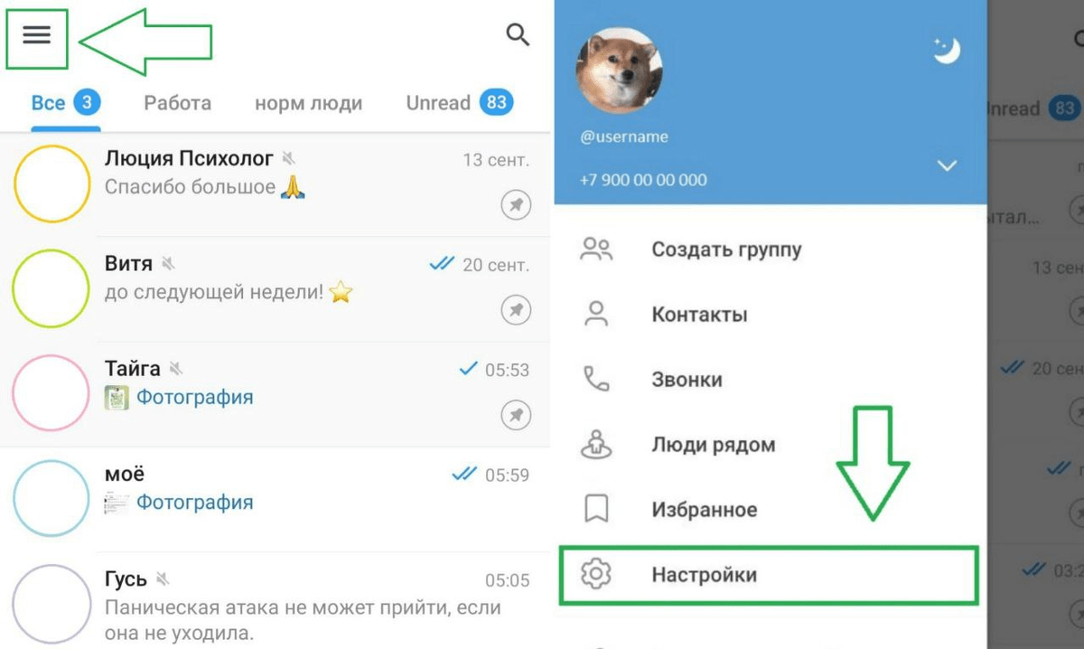1084x649 pixels.
Task: Switch to the норм люди tab
Action: click(x=309, y=103)
